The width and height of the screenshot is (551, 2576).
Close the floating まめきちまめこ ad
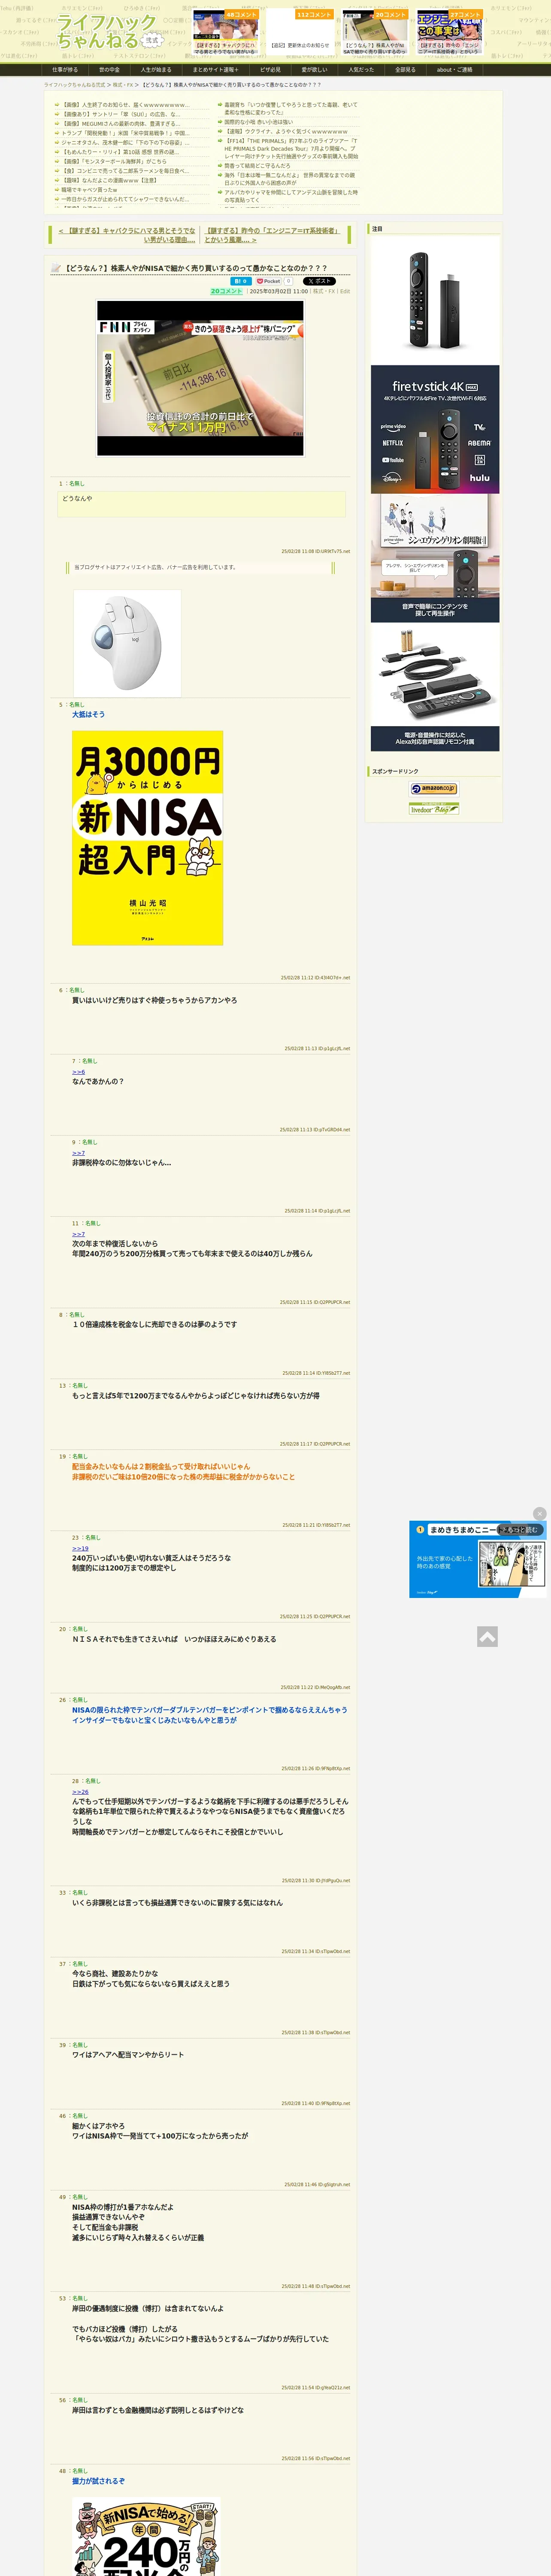tap(540, 1513)
